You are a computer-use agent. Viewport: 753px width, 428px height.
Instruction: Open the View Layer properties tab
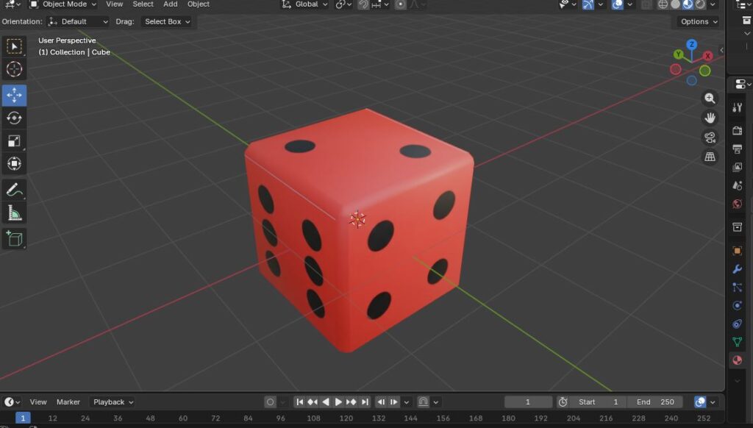pos(737,167)
